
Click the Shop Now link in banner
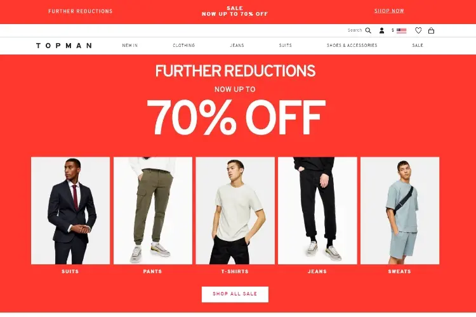click(389, 11)
